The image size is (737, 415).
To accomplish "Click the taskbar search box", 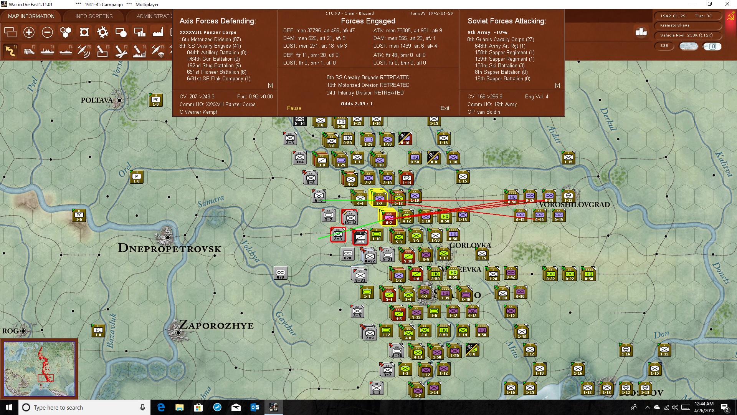I will click(x=84, y=407).
